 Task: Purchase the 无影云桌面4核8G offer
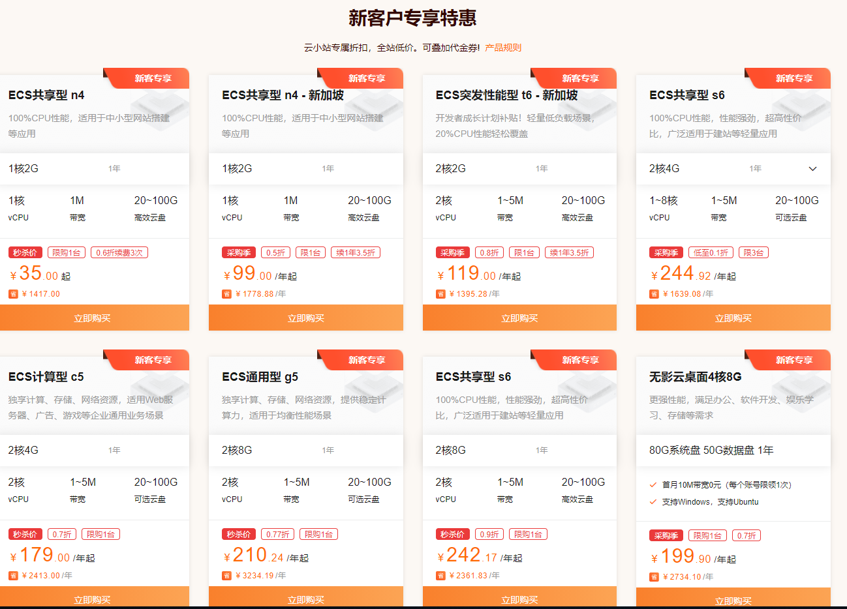pos(733,597)
